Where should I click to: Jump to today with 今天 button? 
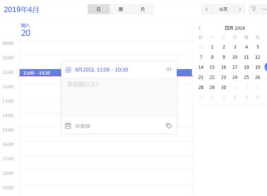223,9
